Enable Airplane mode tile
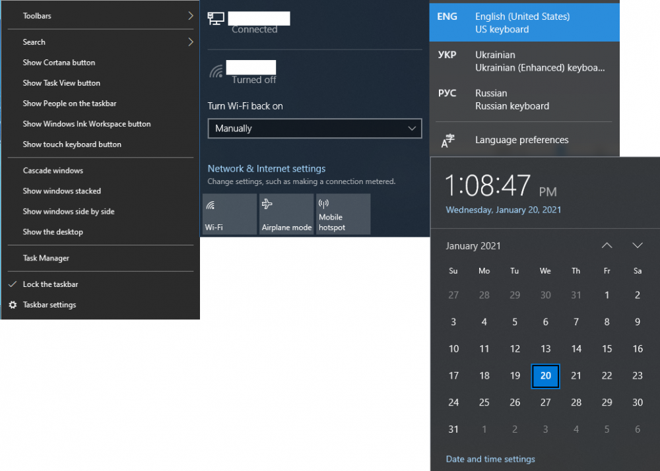The image size is (660, 471). coord(286,214)
